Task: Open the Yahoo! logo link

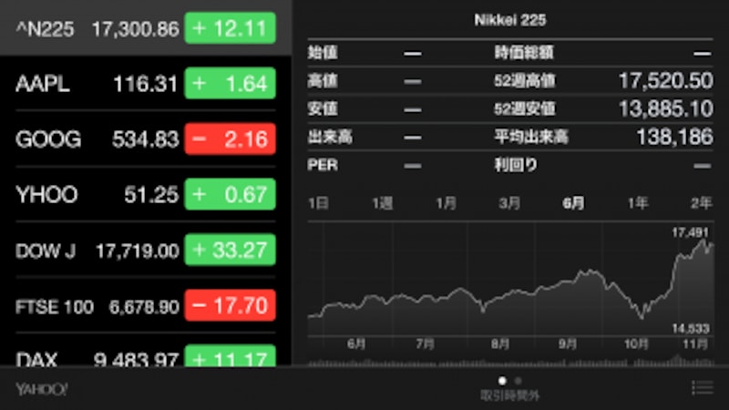Action: coord(42,389)
